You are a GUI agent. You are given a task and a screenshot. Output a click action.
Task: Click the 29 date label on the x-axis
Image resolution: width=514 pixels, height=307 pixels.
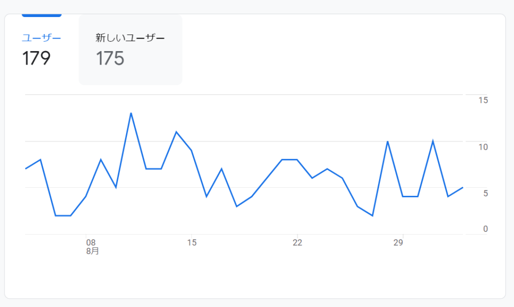(x=398, y=243)
